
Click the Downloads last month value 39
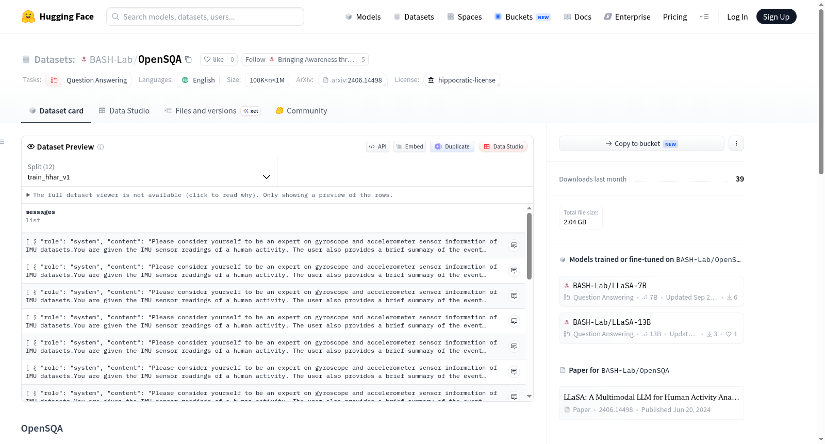(x=739, y=179)
